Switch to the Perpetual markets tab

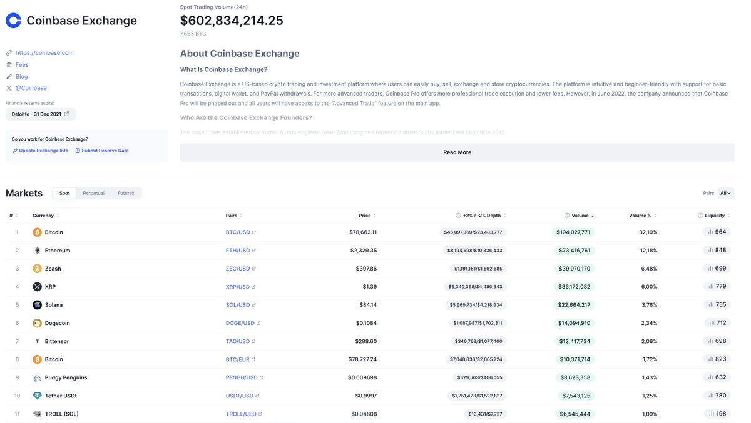[94, 193]
